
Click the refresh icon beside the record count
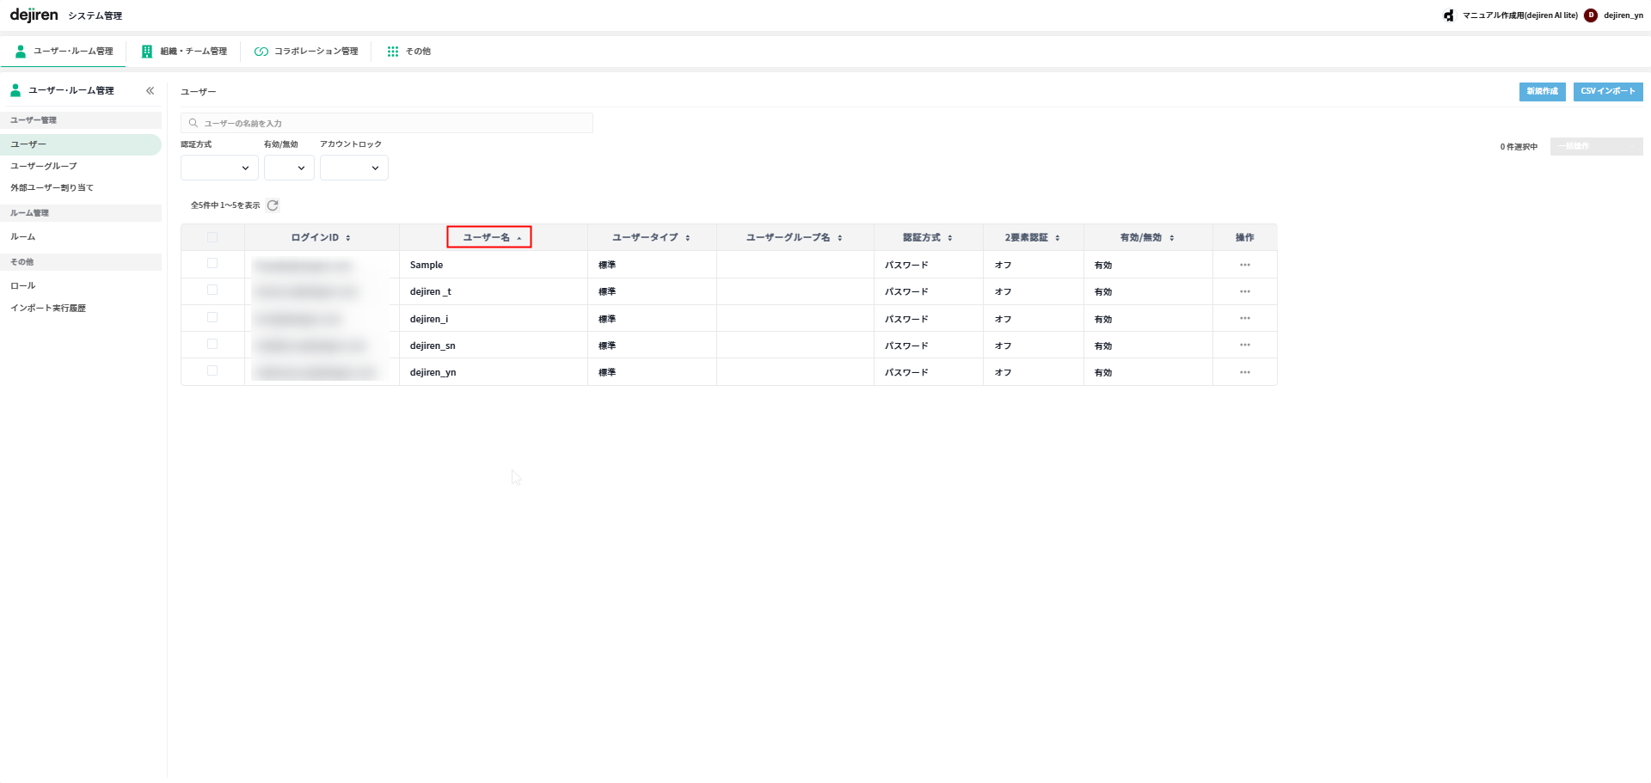coord(273,205)
